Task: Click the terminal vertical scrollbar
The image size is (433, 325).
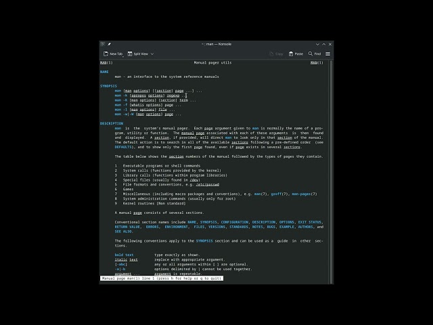Action: coord(331,171)
